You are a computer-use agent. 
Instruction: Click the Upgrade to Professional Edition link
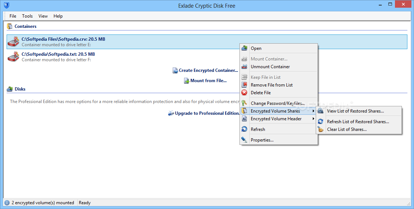pos(207,113)
